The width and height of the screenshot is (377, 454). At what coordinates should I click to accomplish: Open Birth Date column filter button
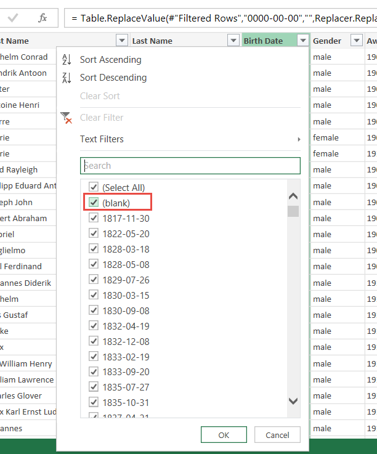tap(302, 41)
